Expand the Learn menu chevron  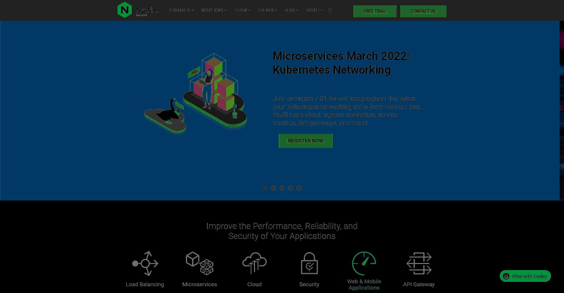point(250,10)
